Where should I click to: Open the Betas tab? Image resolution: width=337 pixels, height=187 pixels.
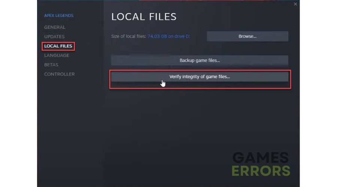coord(51,65)
